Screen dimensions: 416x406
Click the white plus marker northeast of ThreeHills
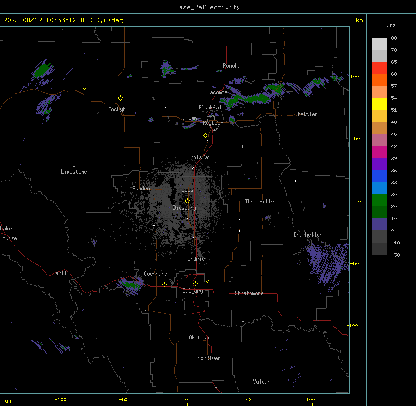coord(295,181)
